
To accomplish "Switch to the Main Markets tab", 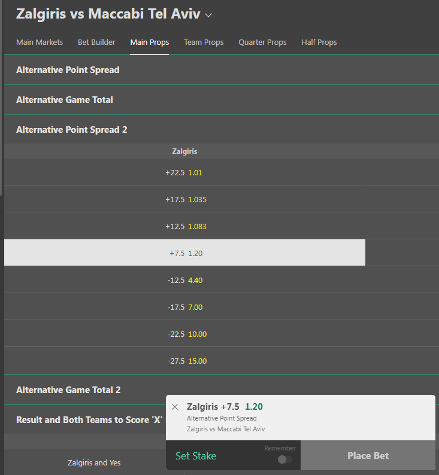I will (x=40, y=42).
